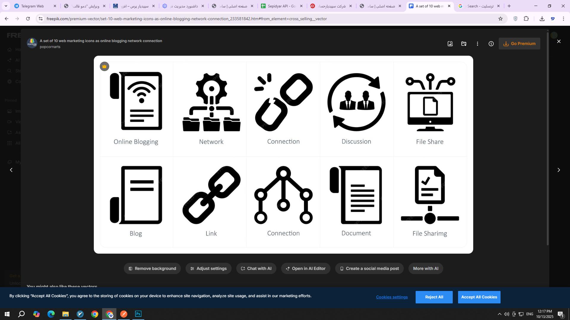Click Chat with AI button
The height and width of the screenshot is (320, 570).
tap(256, 268)
